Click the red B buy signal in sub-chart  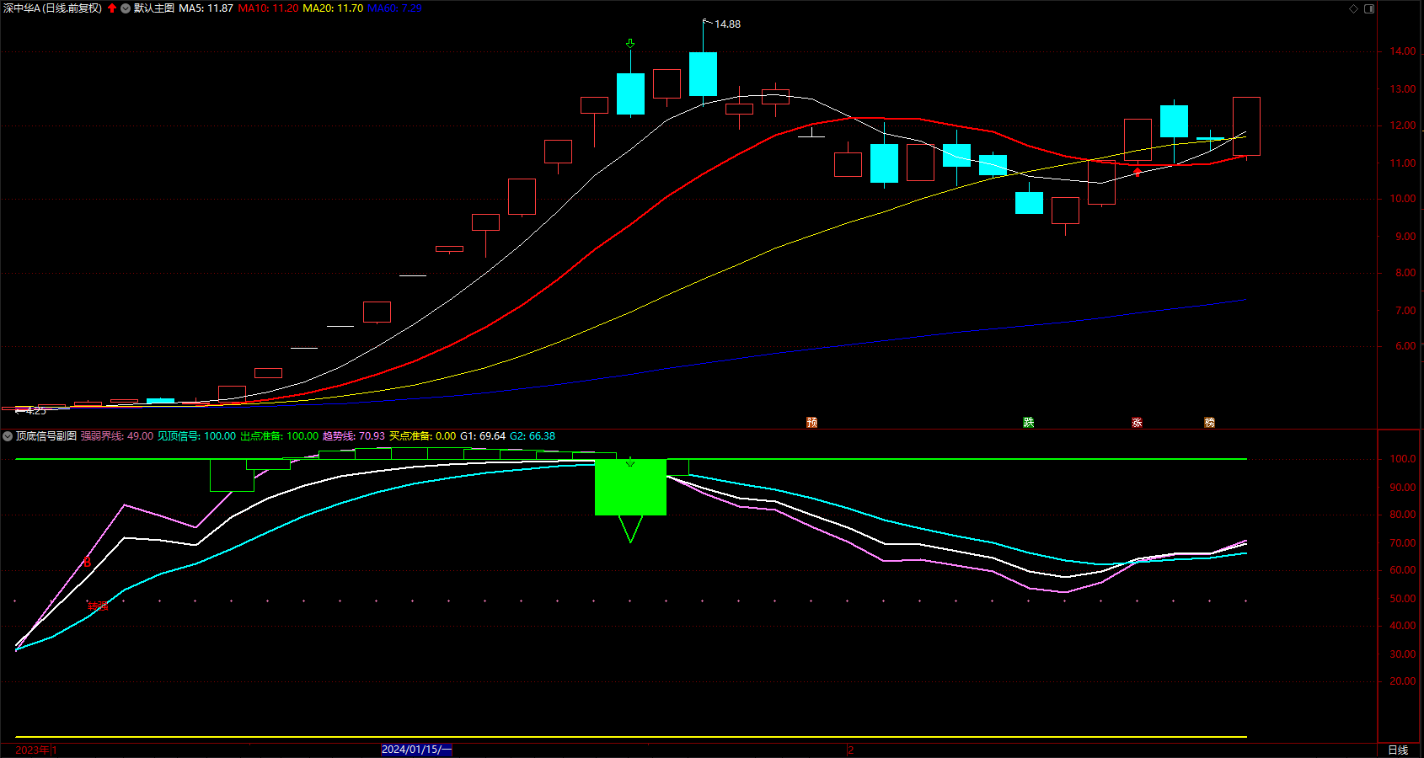pyautogui.click(x=87, y=562)
